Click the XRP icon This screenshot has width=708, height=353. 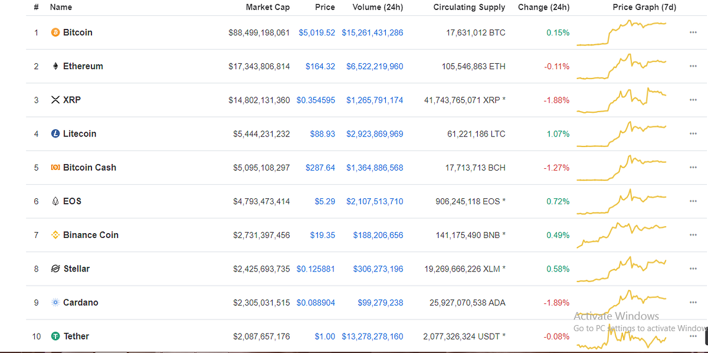tap(54, 100)
